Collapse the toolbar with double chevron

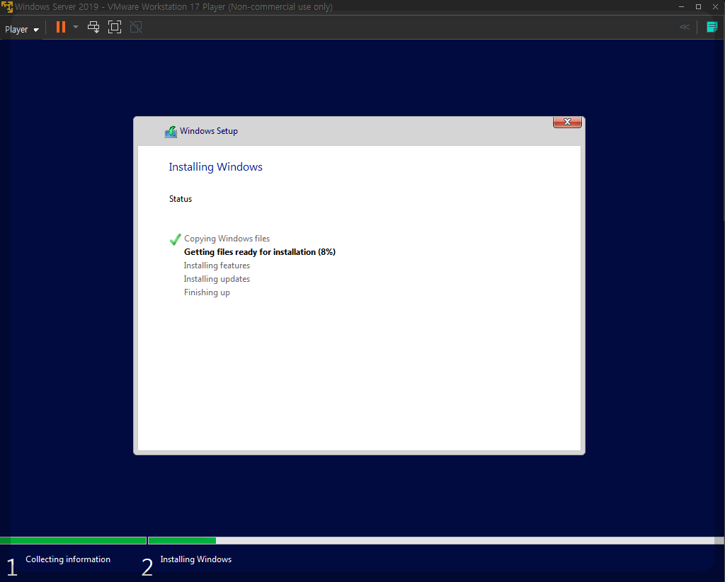coord(685,28)
